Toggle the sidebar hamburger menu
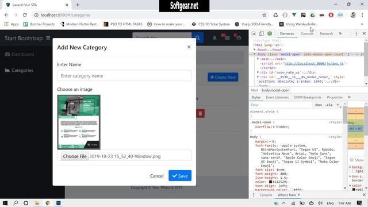This screenshot has width=368, height=207. (48, 38)
